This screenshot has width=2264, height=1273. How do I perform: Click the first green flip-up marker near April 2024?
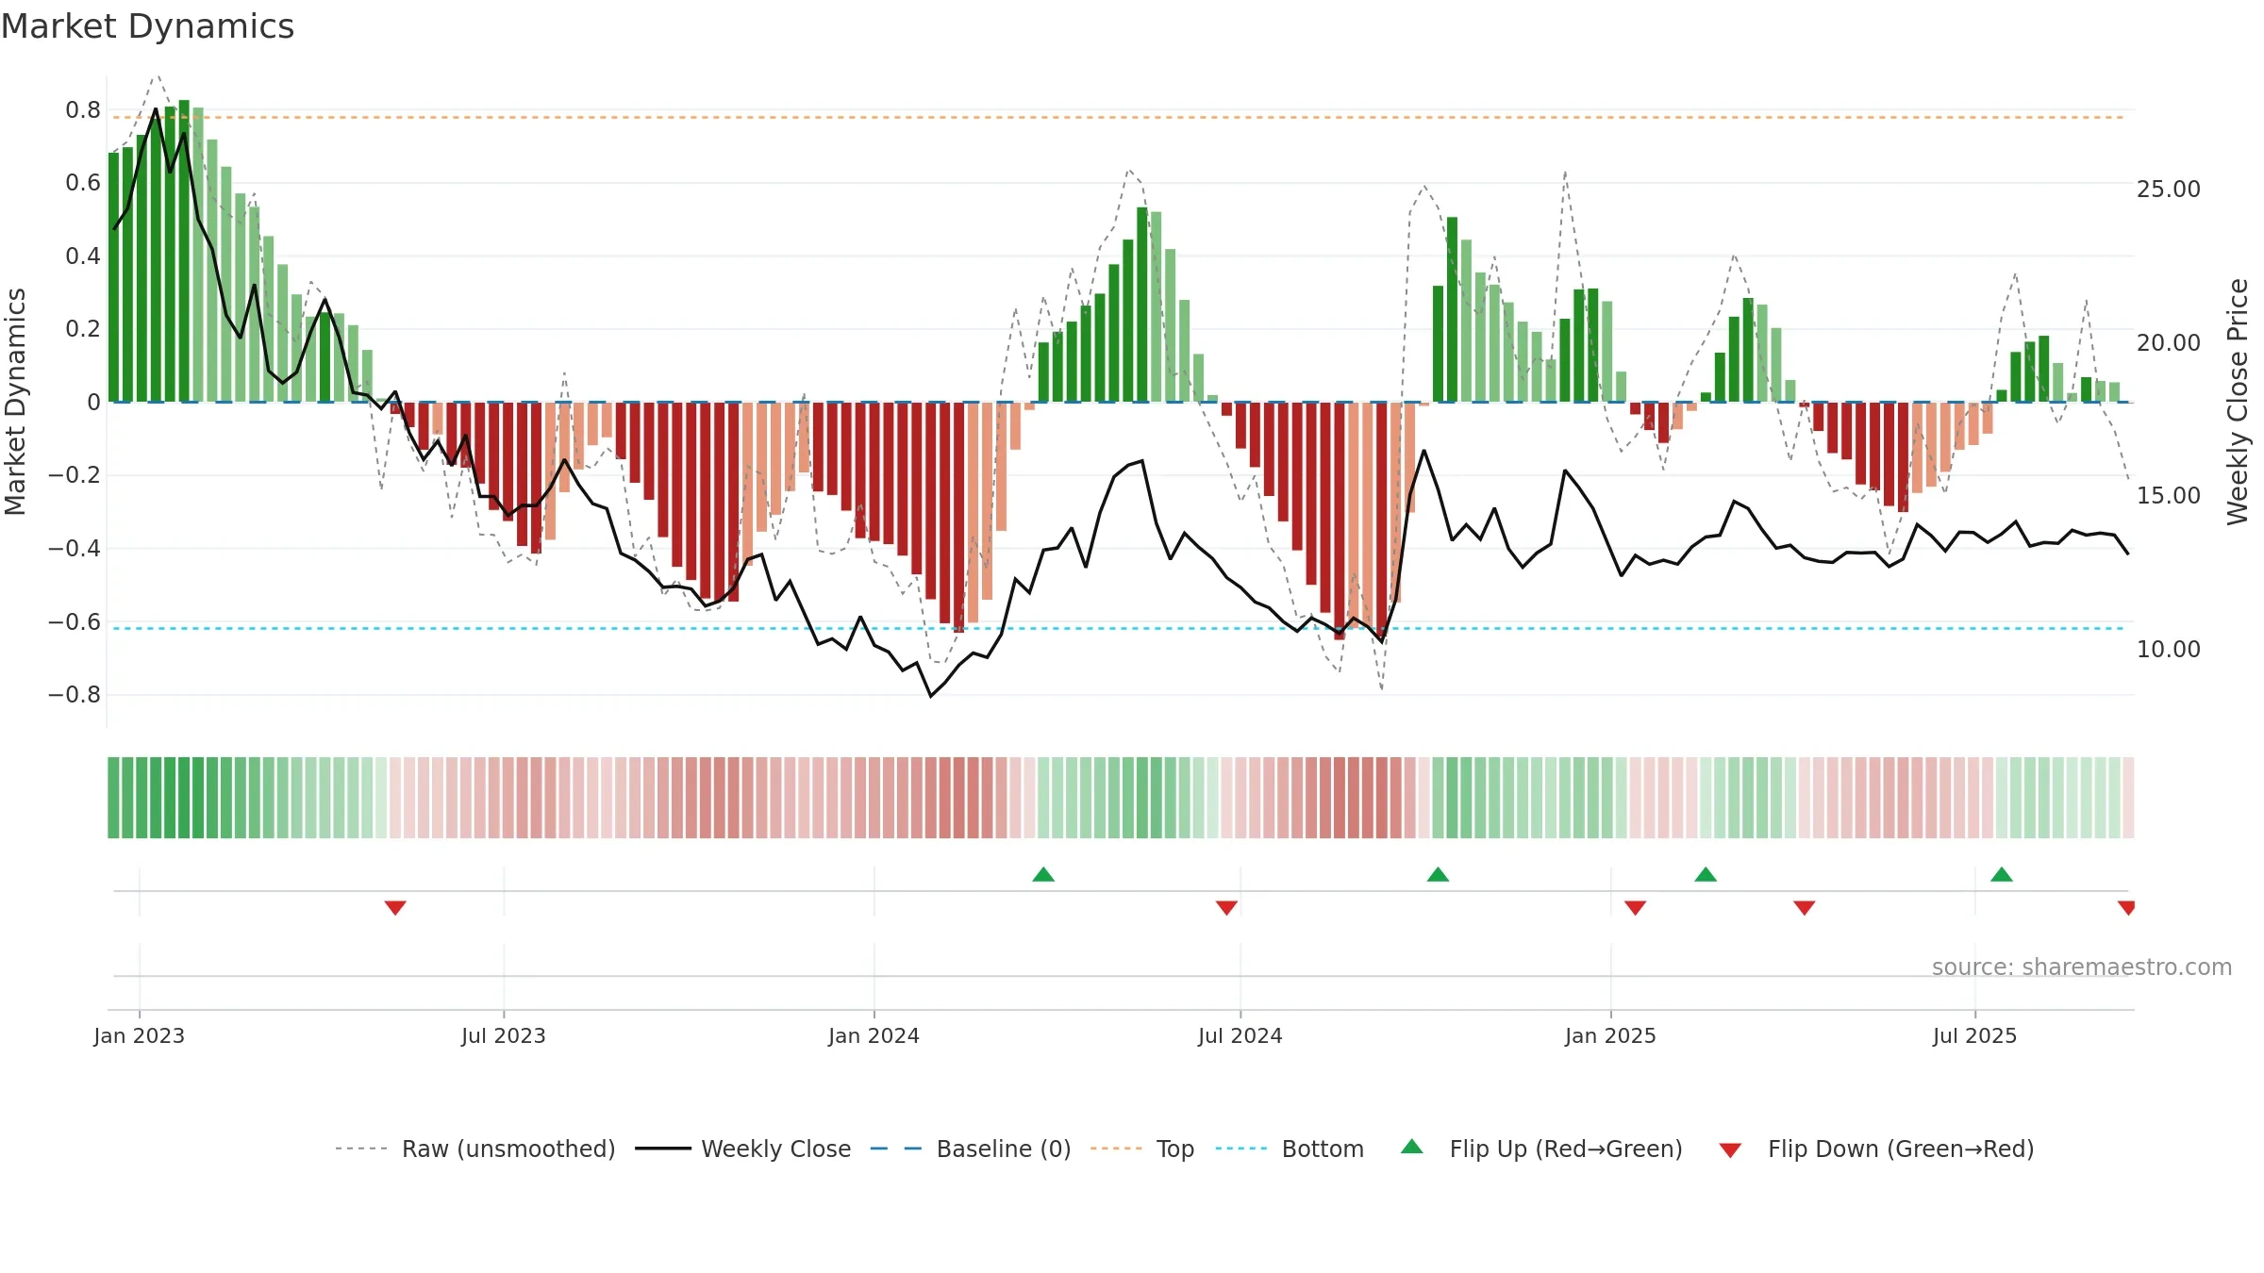1043,874
